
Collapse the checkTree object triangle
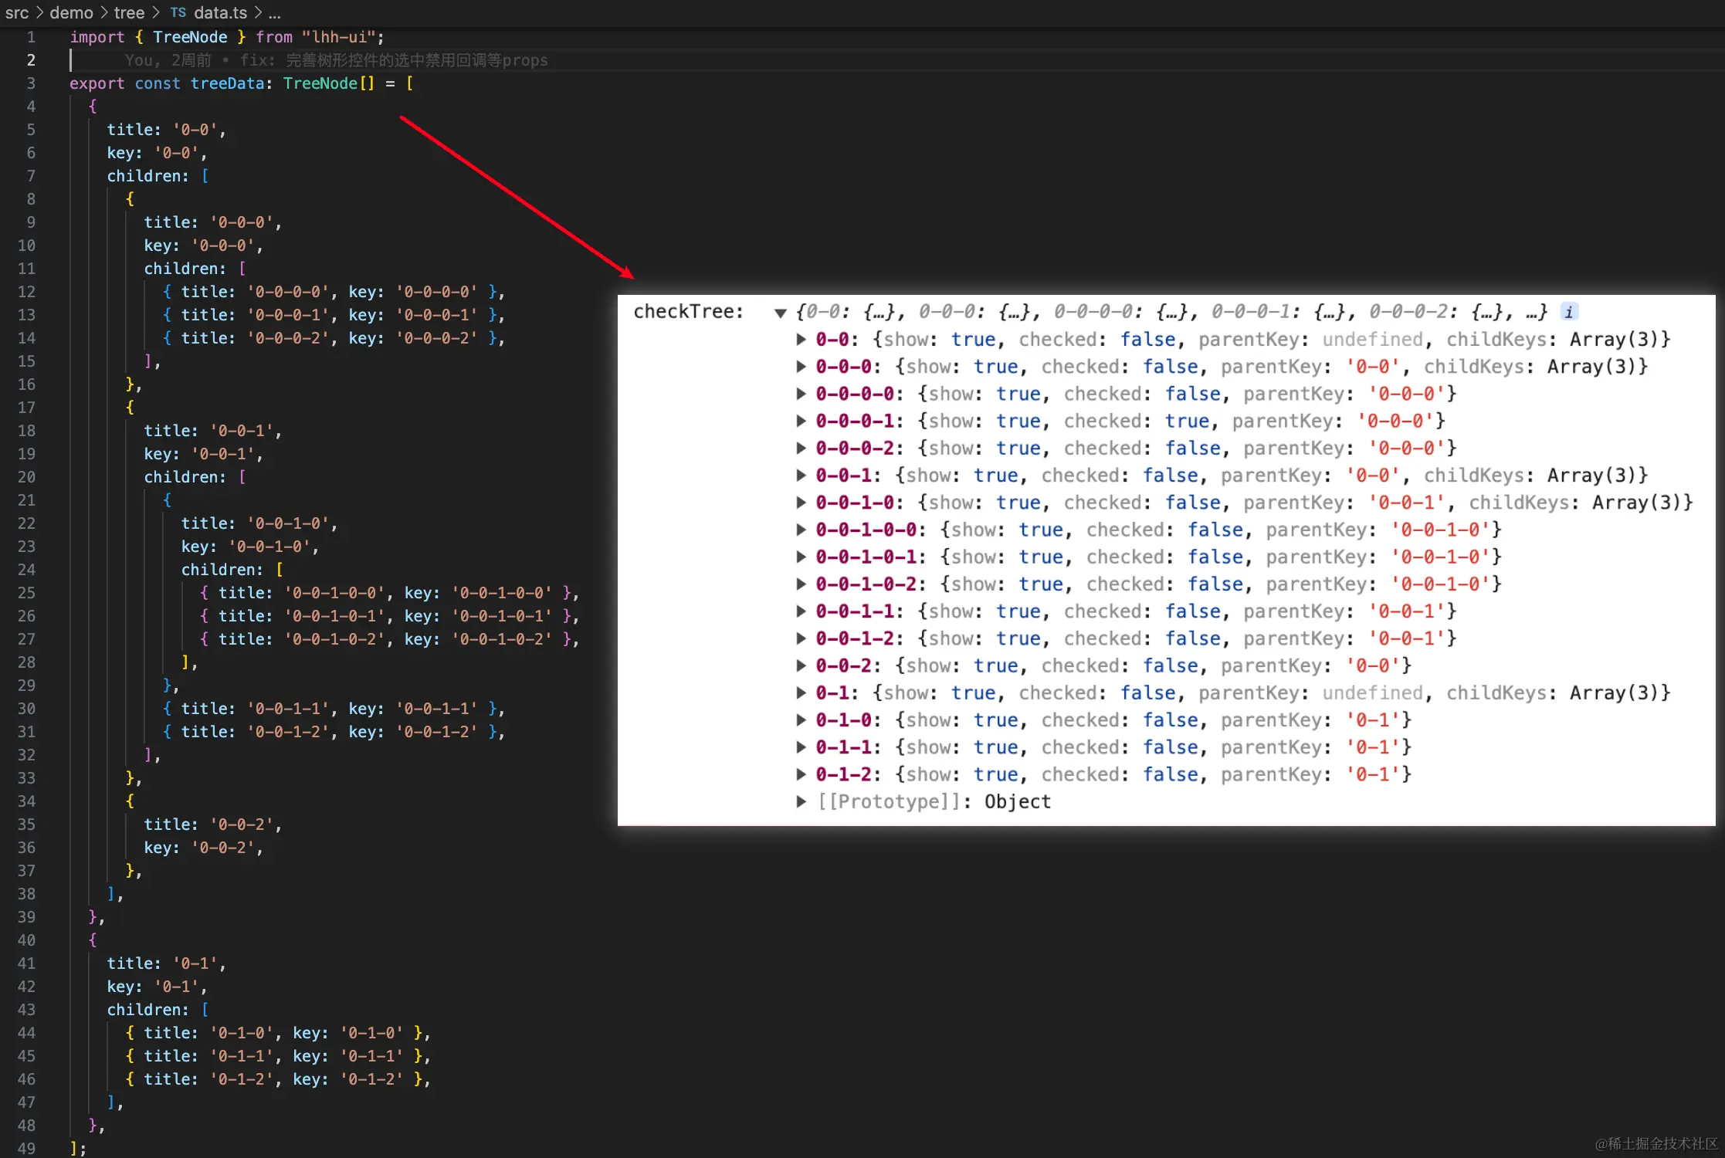tap(780, 313)
